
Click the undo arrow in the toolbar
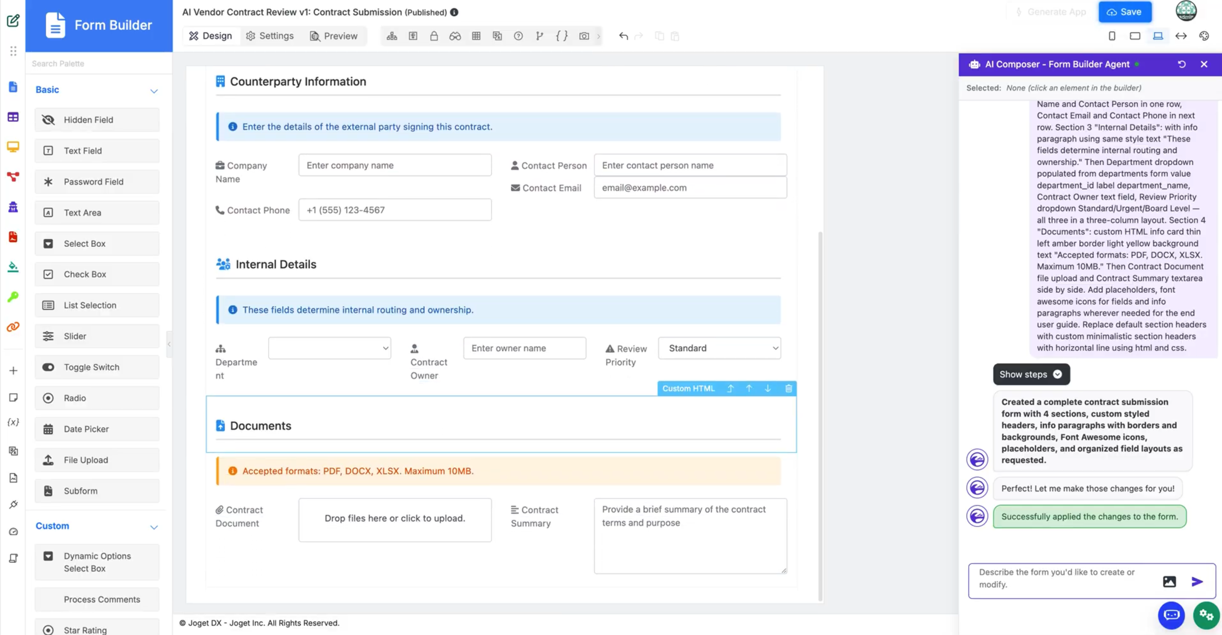[623, 36]
